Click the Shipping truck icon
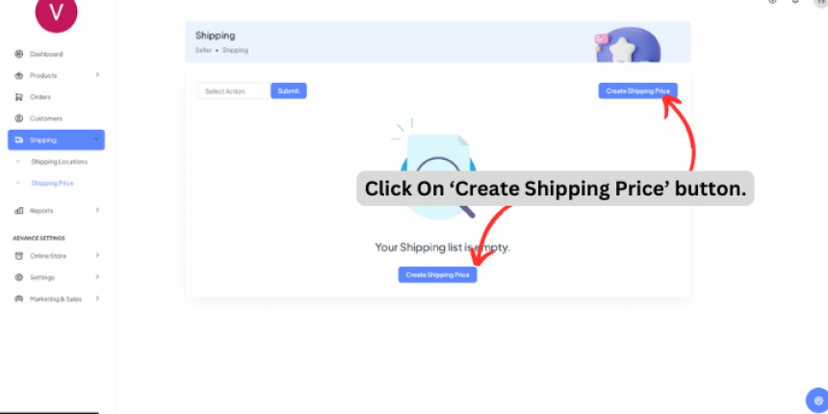This screenshot has height=414, width=828. (19, 140)
